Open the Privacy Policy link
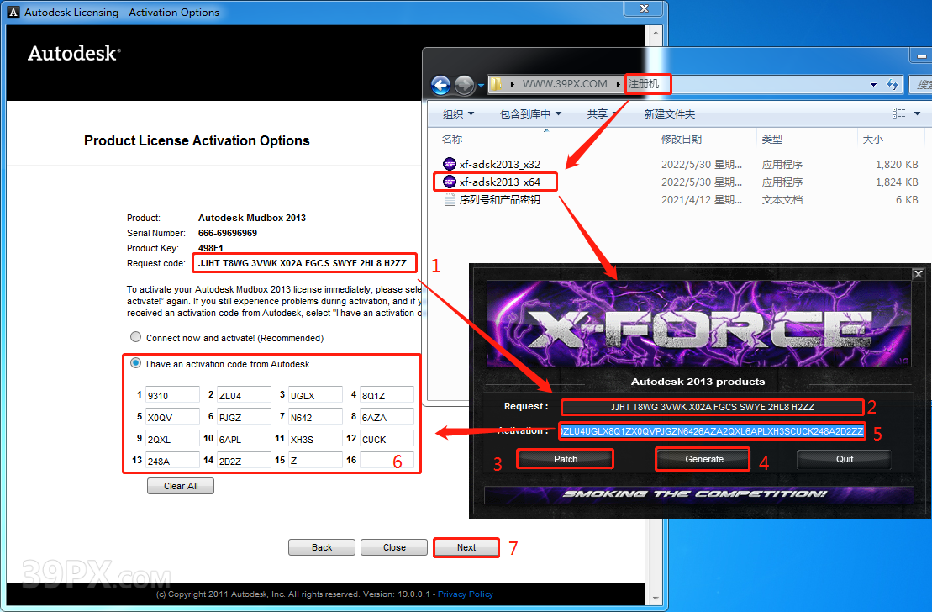The image size is (932, 612). click(465, 594)
